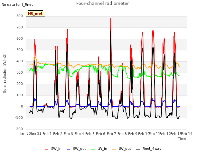Click the Feb 4 x-axis date label

(x=79, y=134)
